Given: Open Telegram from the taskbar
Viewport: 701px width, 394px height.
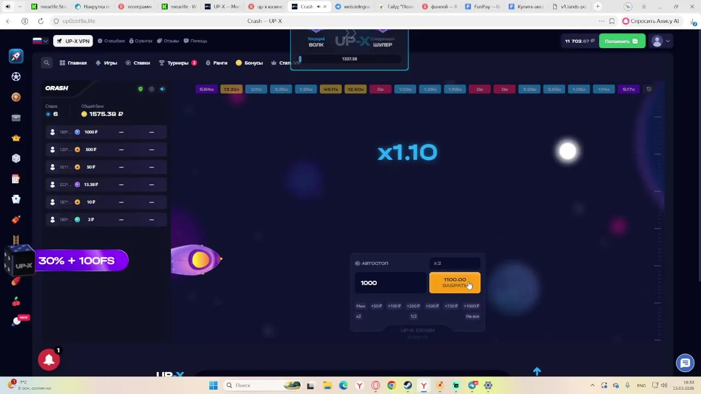Looking at the screenshot, I should (472, 385).
